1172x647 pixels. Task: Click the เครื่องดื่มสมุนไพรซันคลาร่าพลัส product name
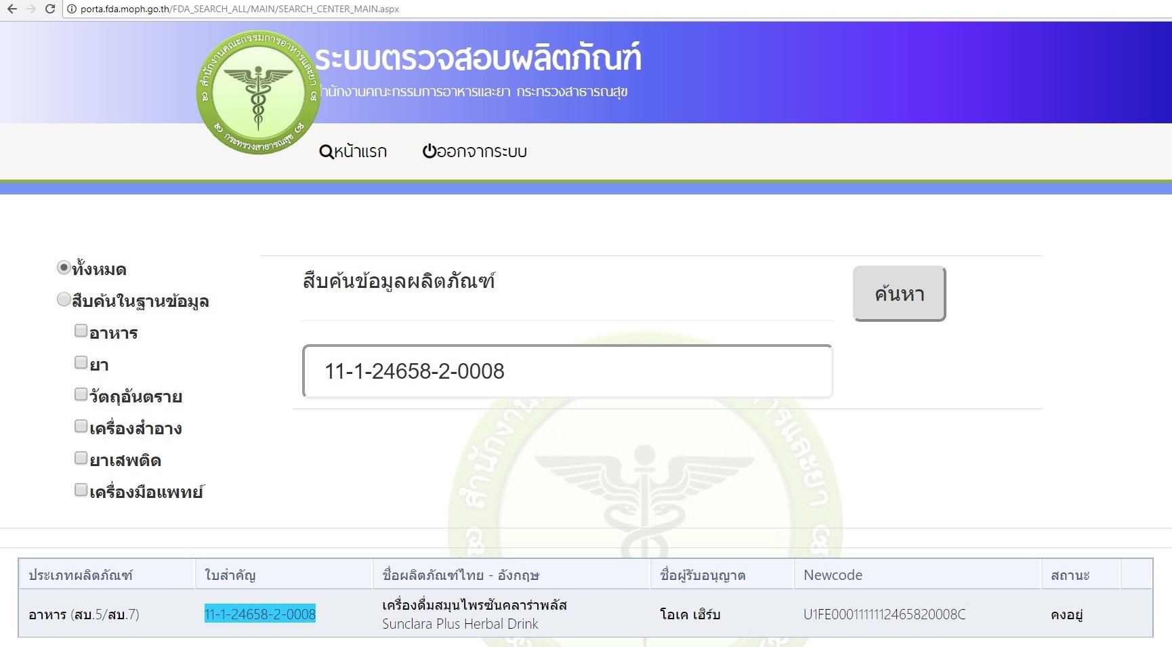click(x=474, y=604)
